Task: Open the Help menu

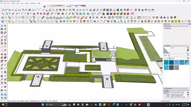Action: click(x=39, y=3)
